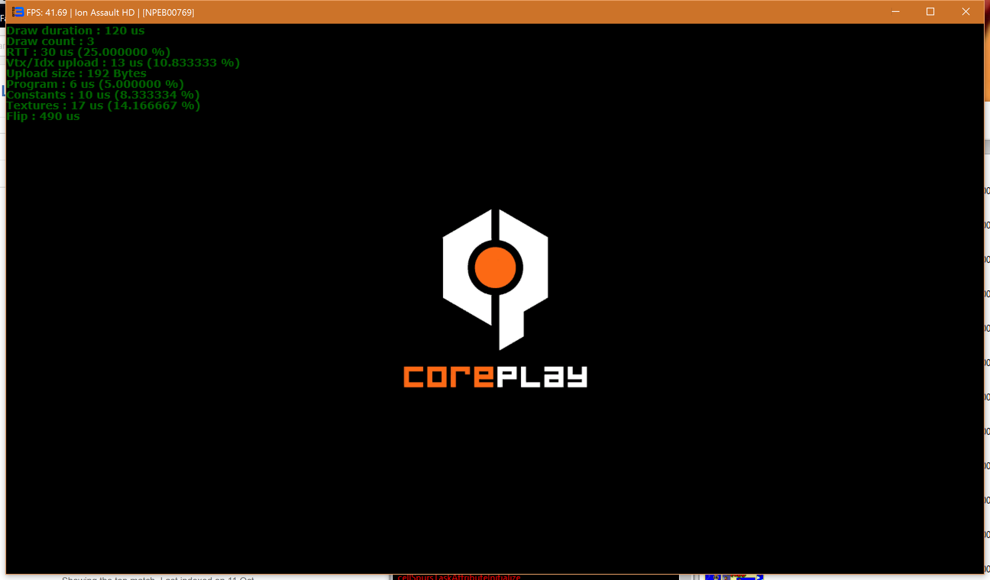Click the 'Draw duration : 120 us' overlay line
The image size is (990, 580).
tap(75, 31)
